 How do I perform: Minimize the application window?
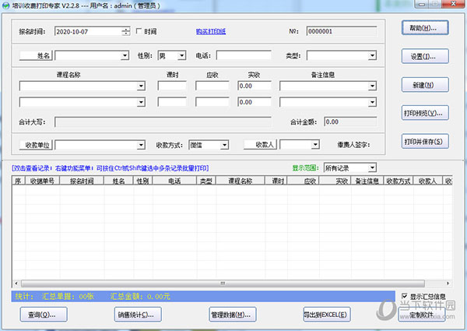tap(421, 4)
